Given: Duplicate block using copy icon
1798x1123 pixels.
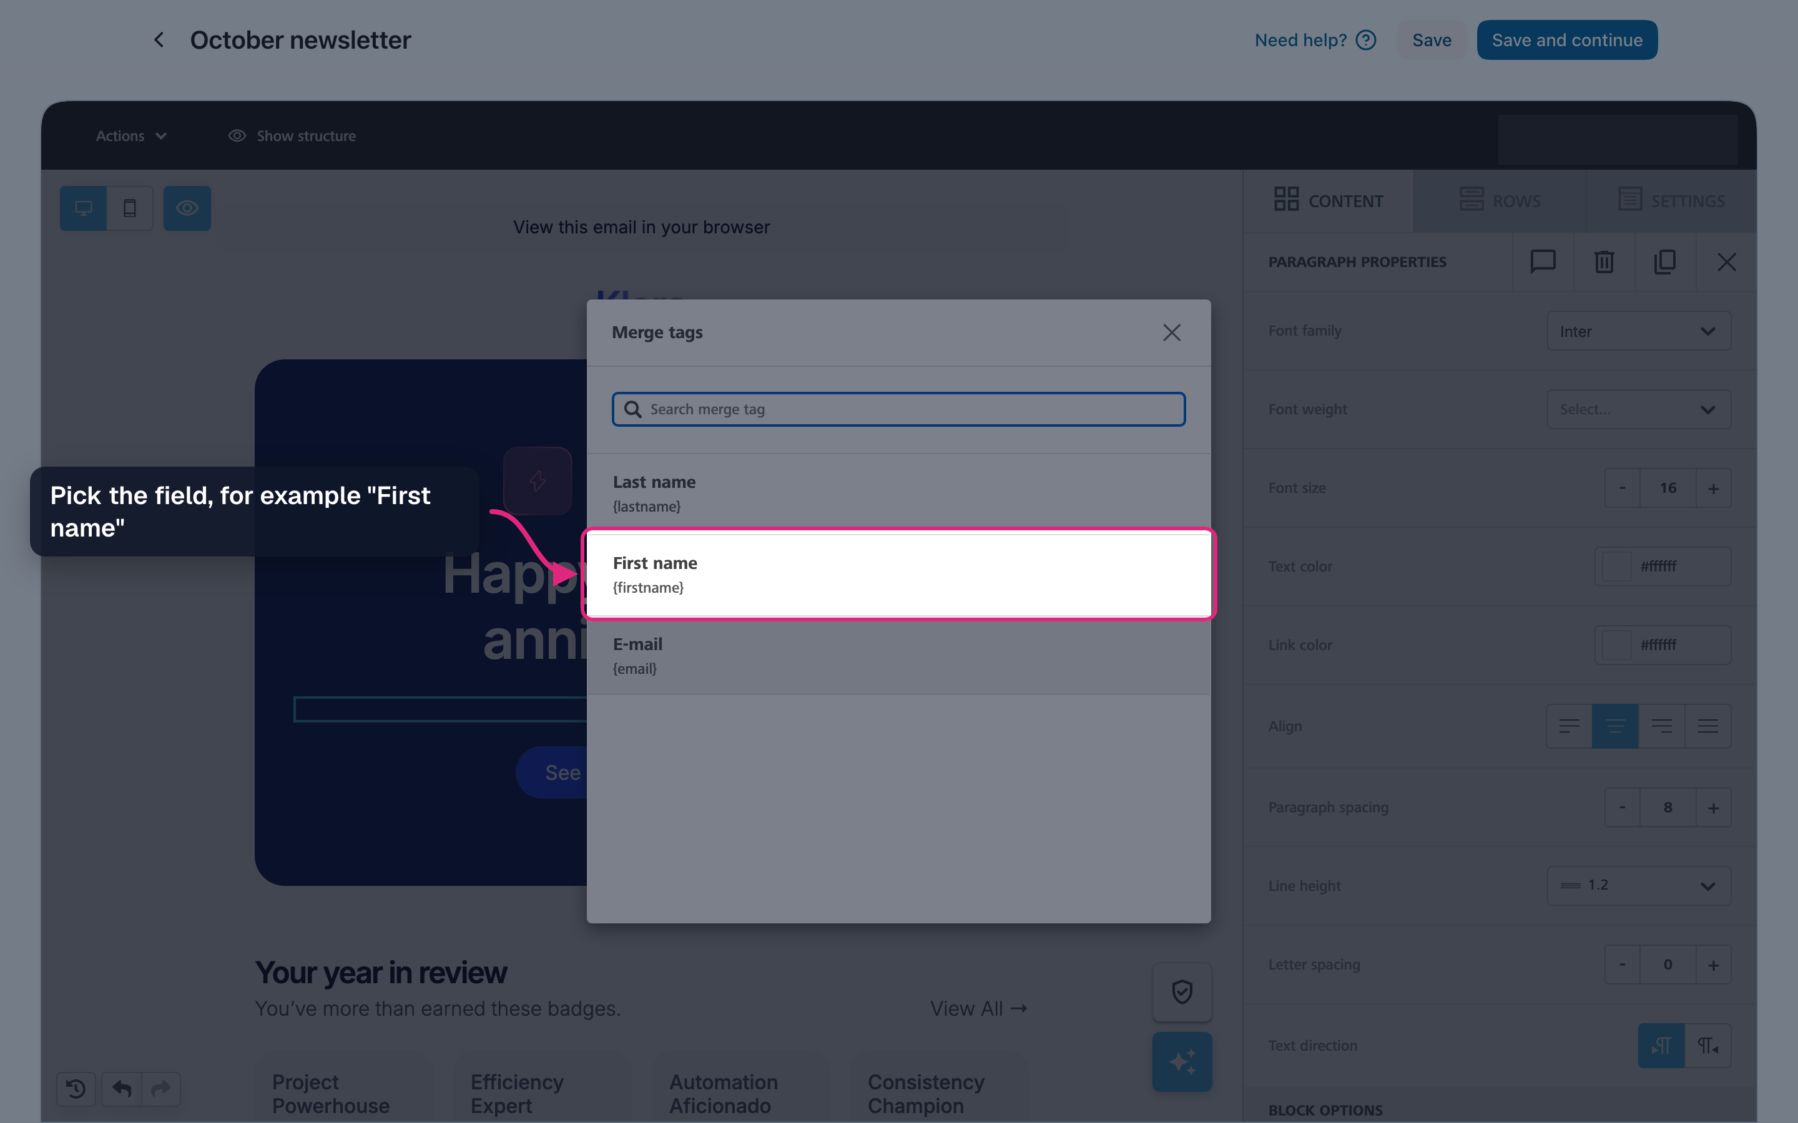Looking at the screenshot, I should click(x=1665, y=261).
